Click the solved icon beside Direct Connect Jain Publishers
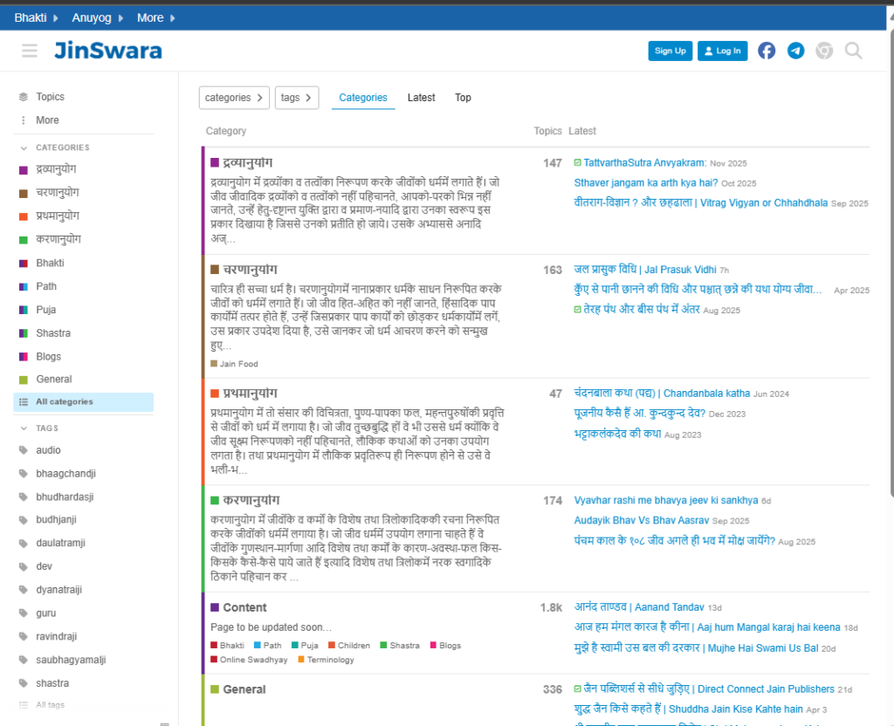This screenshot has width=894, height=726. (x=578, y=689)
